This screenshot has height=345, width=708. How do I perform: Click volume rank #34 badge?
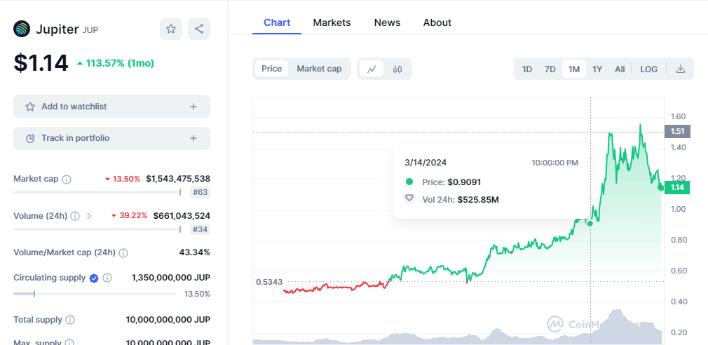(x=200, y=229)
